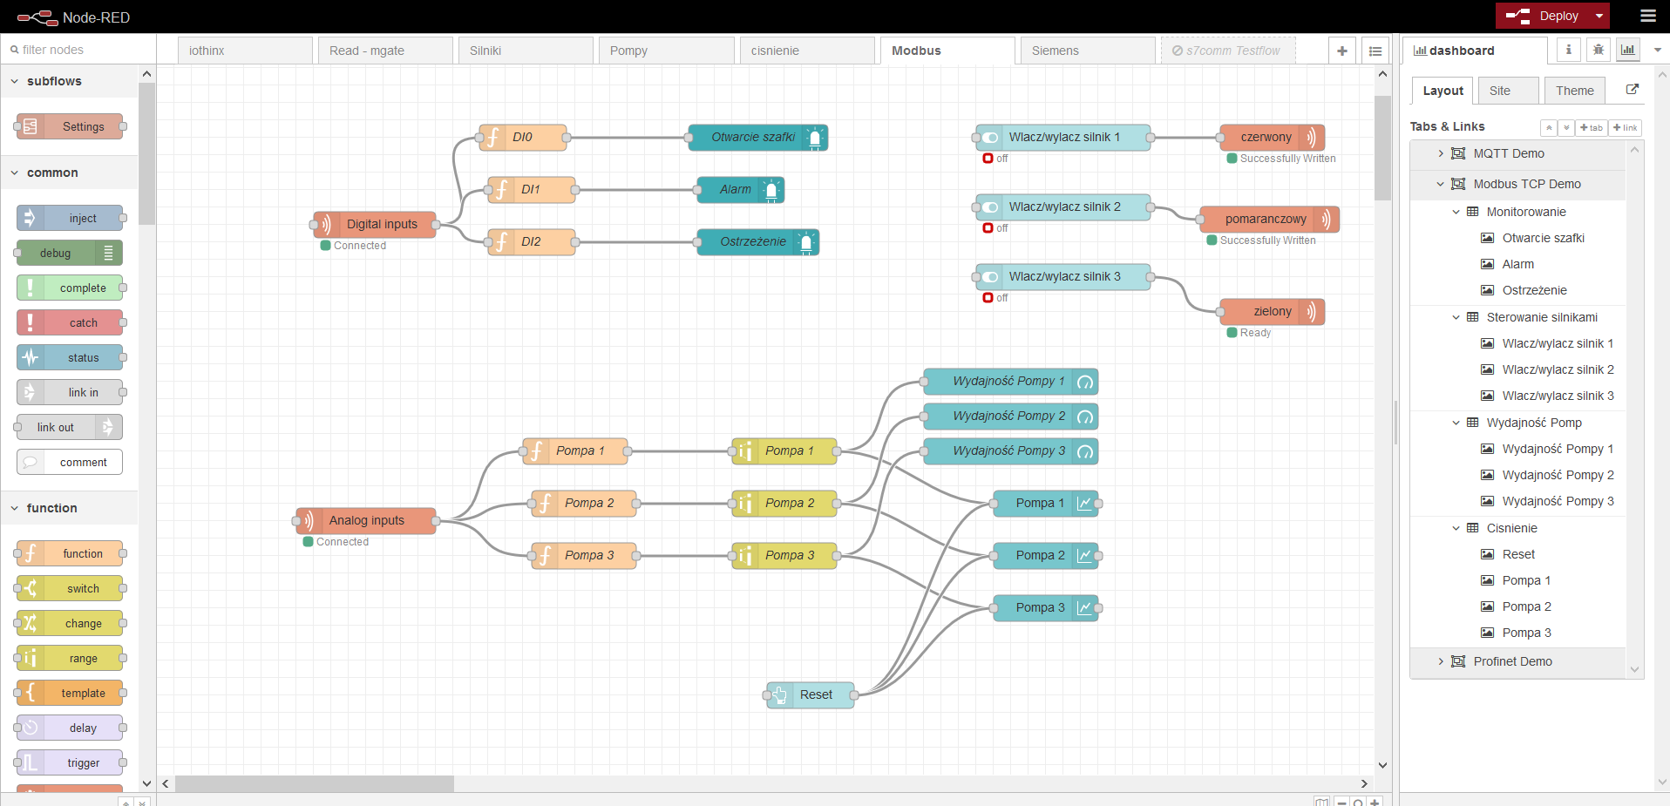This screenshot has width=1670, height=806.
Task: Open the main hamburger menu
Action: (1647, 16)
